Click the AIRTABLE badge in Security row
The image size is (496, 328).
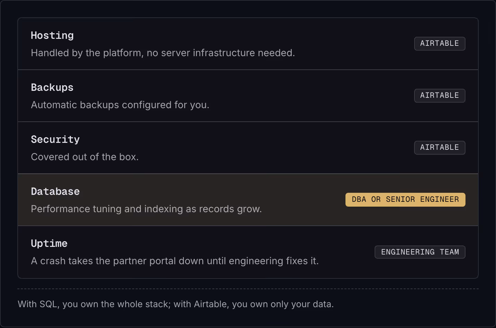point(439,148)
